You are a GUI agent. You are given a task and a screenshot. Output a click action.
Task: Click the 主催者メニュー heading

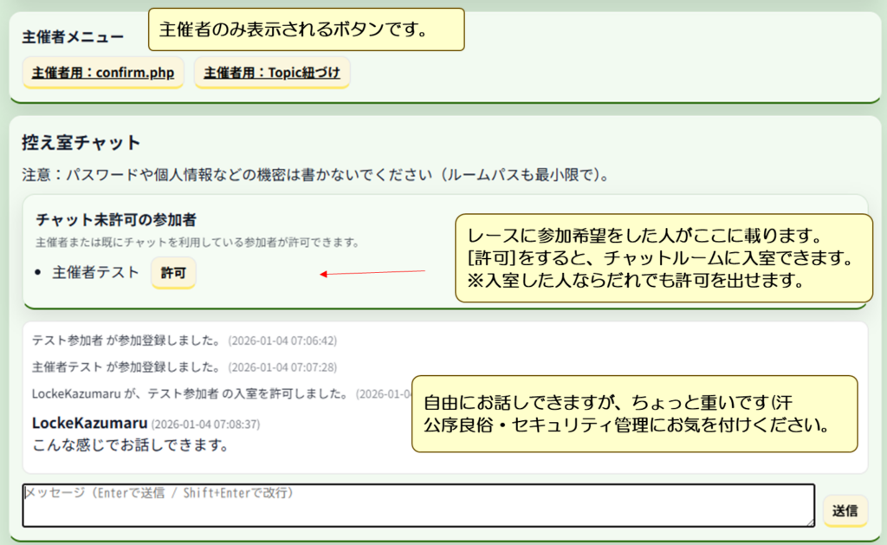tap(73, 36)
